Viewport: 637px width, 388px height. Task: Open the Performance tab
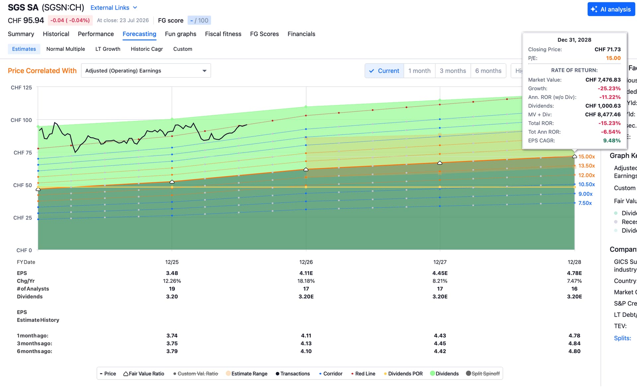pyautogui.click(x=96, y=34)
